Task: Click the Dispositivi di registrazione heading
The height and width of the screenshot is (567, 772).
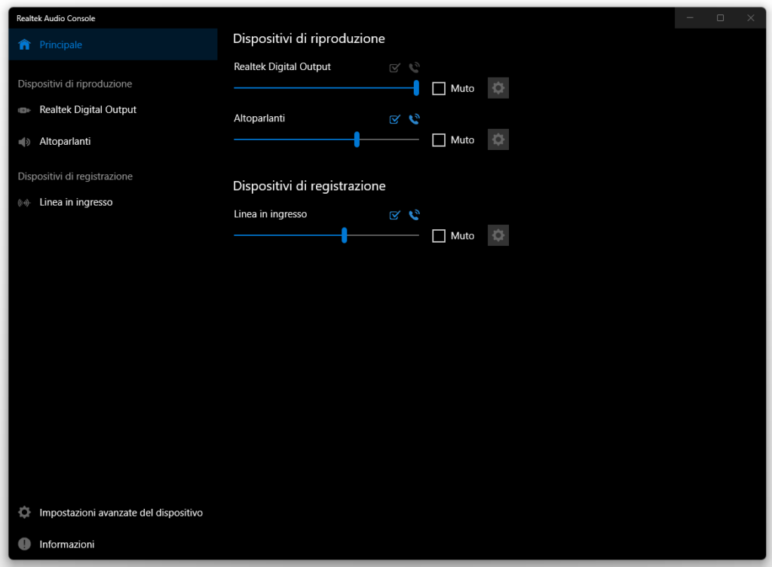Action: point(309,186)
